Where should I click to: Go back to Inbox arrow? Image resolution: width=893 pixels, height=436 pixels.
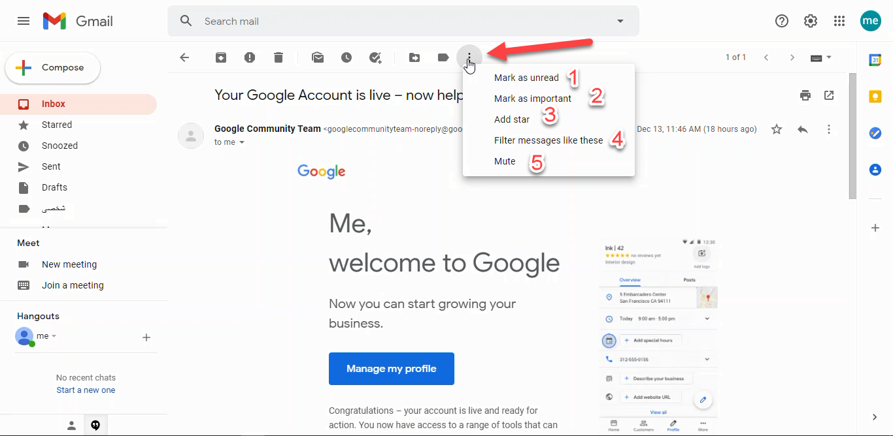(x=184, y=57)
